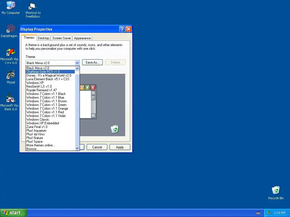
Task: Choose Zune Final v1.0 theme
Action: pos(50,127)
